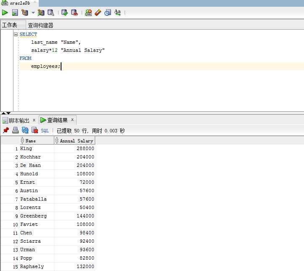Select the Kochhar name cell
The height and width of the screenshot is (271, 304).
pos(37,157)
